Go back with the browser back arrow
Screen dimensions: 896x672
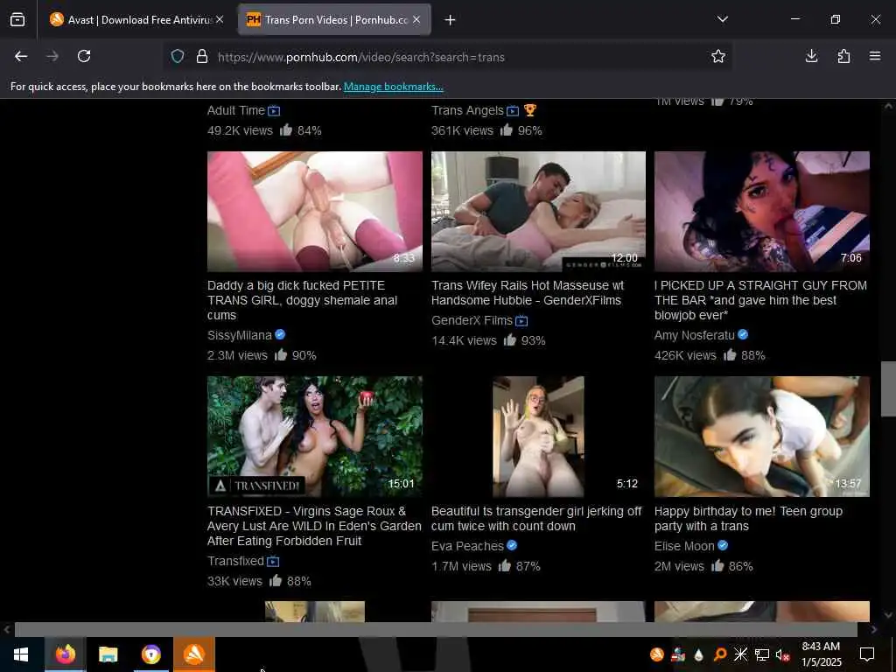point(21,56)
